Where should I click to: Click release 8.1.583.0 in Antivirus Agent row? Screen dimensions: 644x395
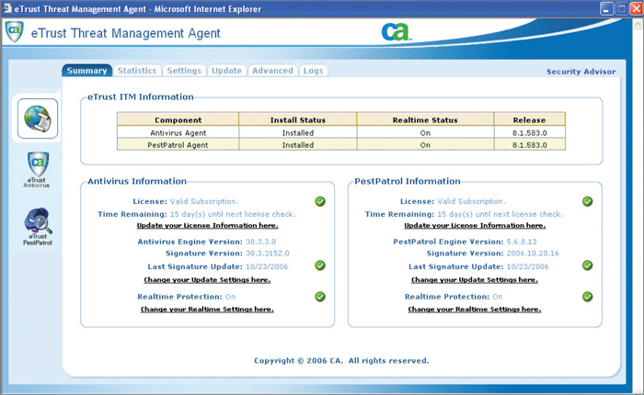(529, 132)
